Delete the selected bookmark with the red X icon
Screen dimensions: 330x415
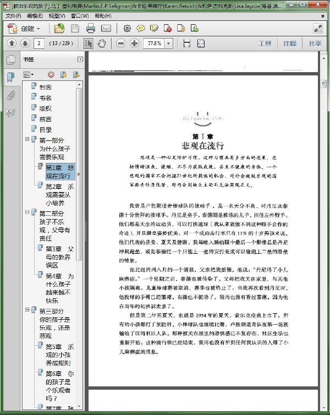pyautogui.click(x=51, y=75)
